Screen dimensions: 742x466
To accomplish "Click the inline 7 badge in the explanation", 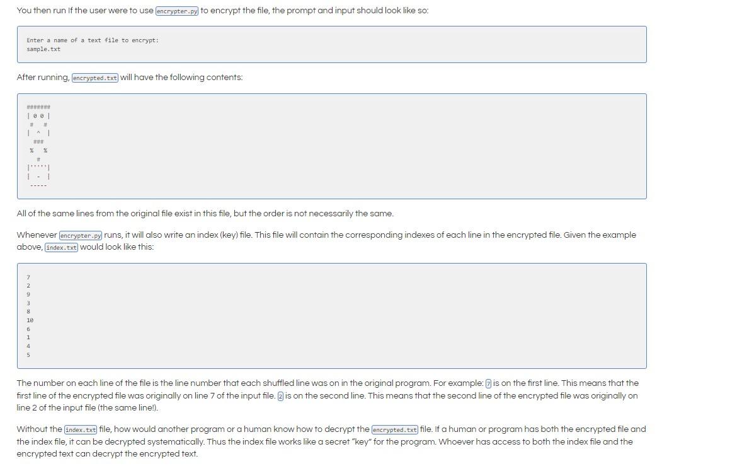I will [488, 383].
